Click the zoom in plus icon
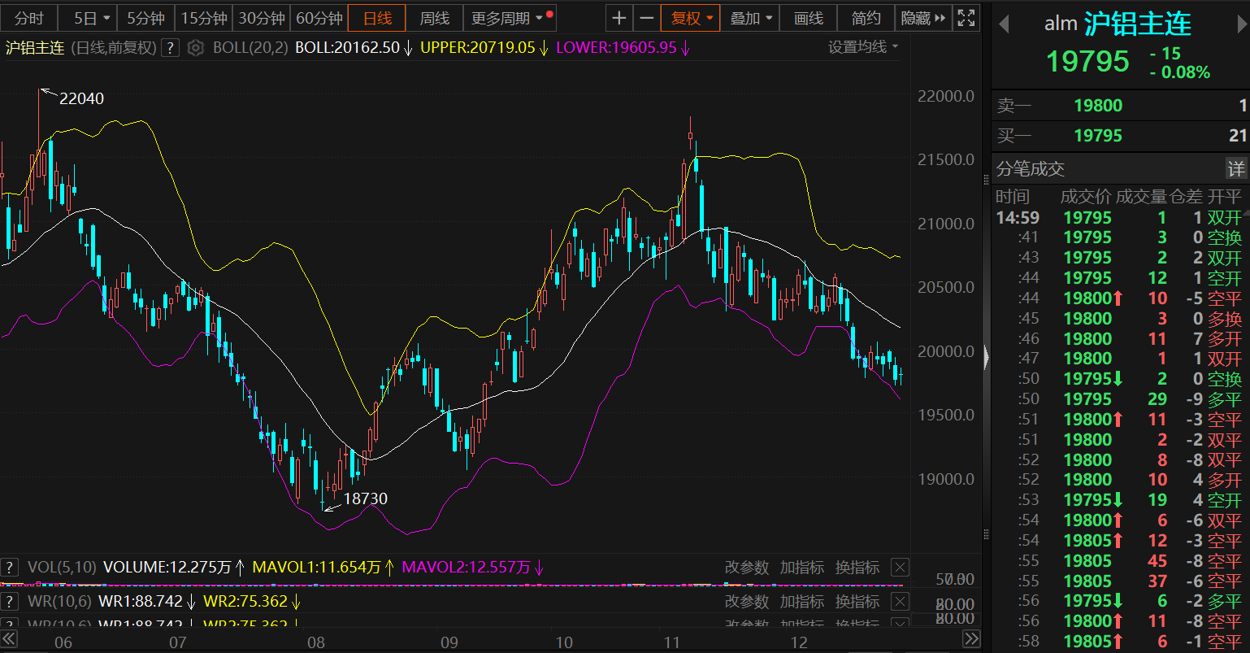Viewport: 1250px width, 653px height. (619, 18)
